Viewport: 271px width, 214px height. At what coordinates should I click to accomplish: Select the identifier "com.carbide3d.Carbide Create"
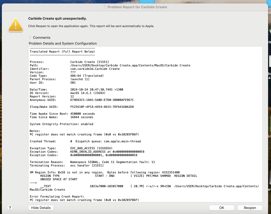95,69
